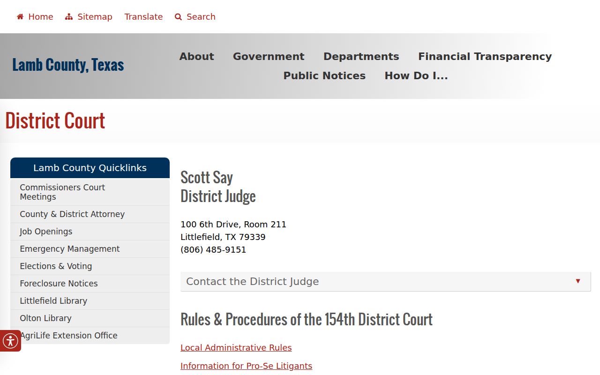Open Littlefield Library quicklink

(x=90, y=301)
